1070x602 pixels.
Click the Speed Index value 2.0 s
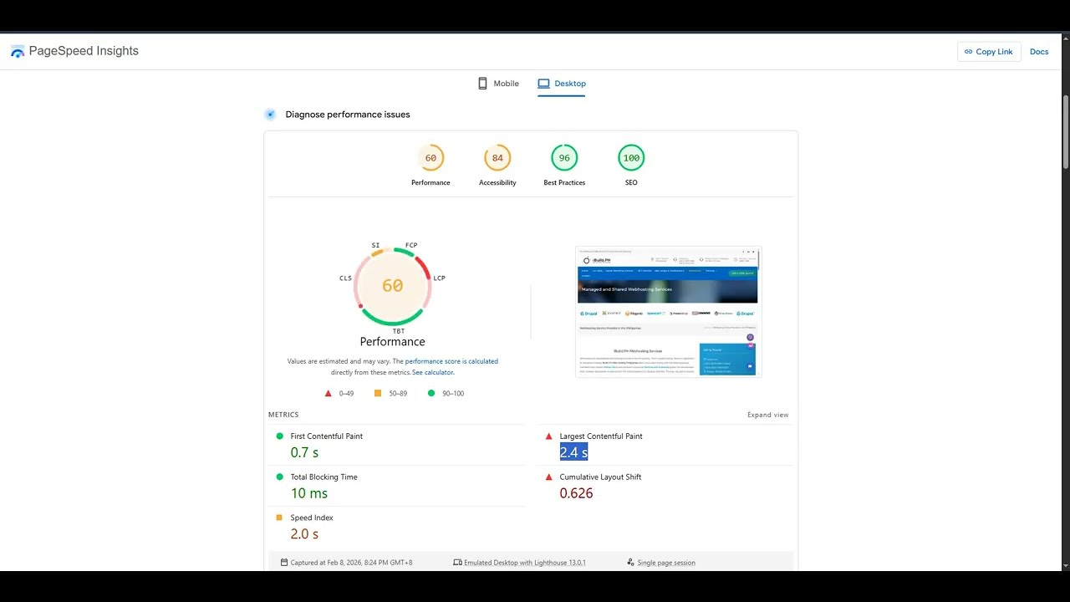point(304,534)
